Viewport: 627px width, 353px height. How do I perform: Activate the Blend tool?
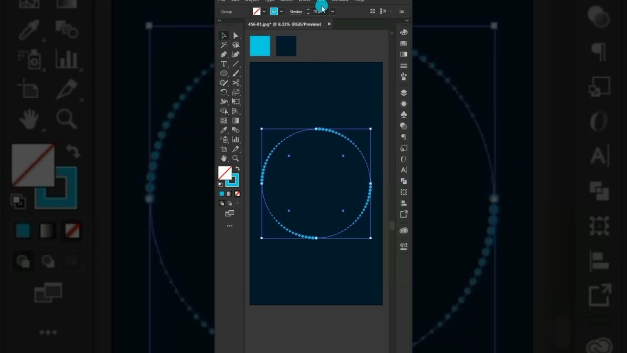click(236, 130)
